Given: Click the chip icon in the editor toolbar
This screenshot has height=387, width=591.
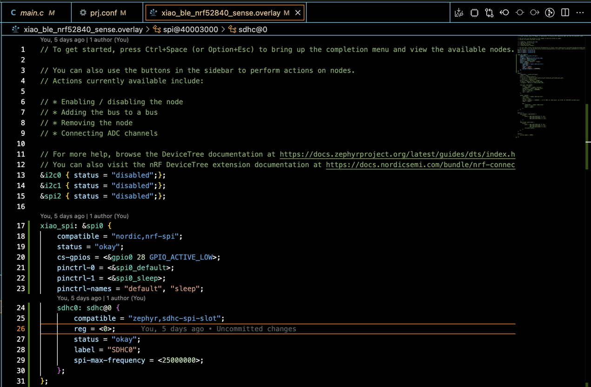Looking at the screenshot, I should coord(474,13).
